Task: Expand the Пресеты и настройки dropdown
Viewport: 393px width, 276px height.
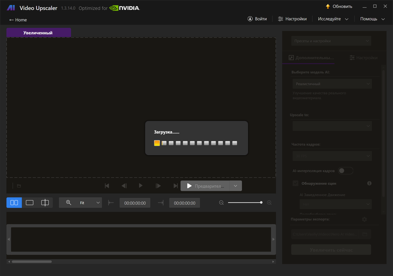Action: [331, 40]
